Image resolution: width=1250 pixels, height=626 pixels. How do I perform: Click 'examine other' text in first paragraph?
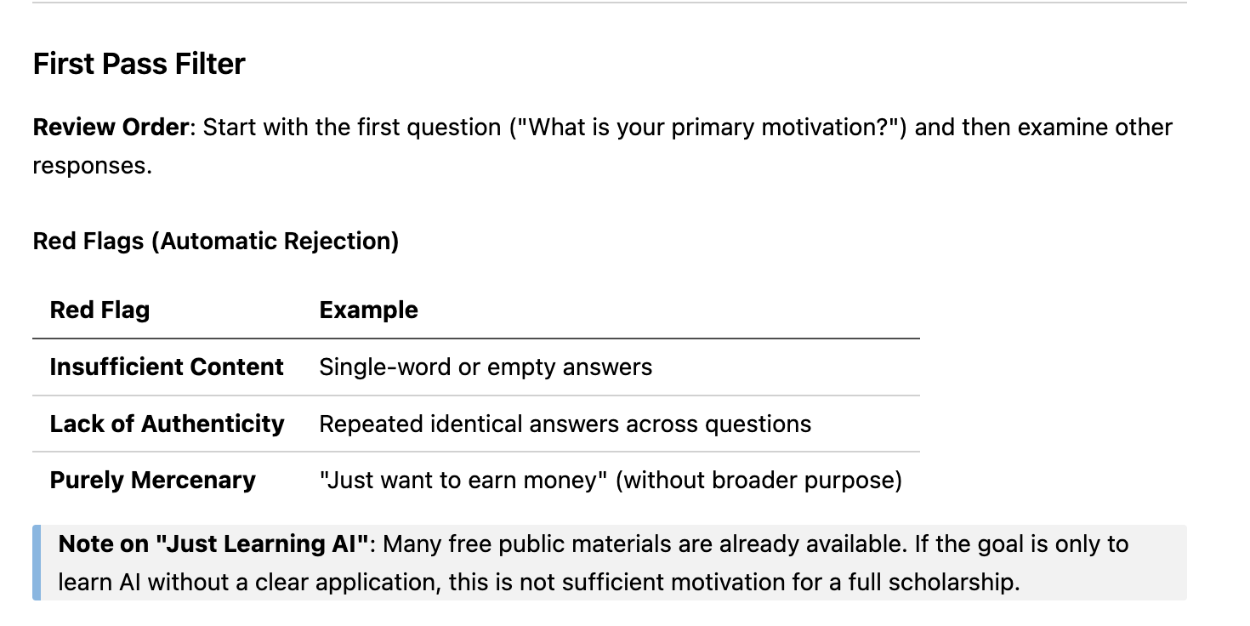[x=1095, y=128]
